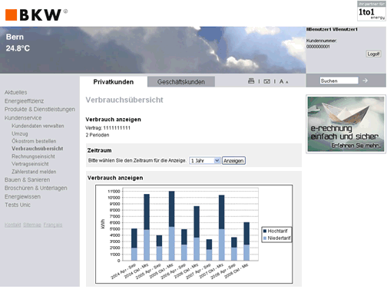
Task: Switch language via Français link
Action: coord(53,225)
